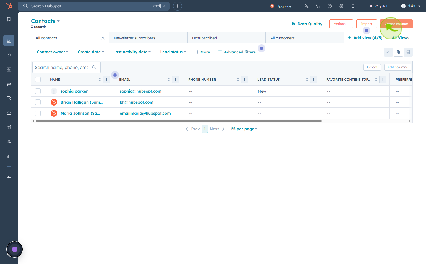Click the plus quick-create icon in the top bar
Viewport: 426px width, 264px height.
177,6
